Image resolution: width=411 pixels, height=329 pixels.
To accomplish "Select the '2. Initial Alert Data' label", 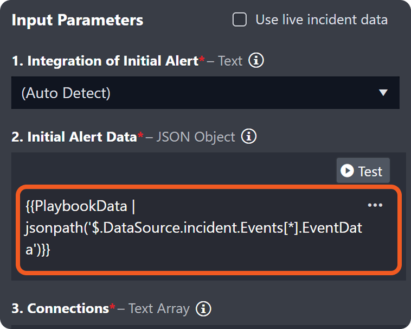I will pyautogui.click(x=74, y=137).
